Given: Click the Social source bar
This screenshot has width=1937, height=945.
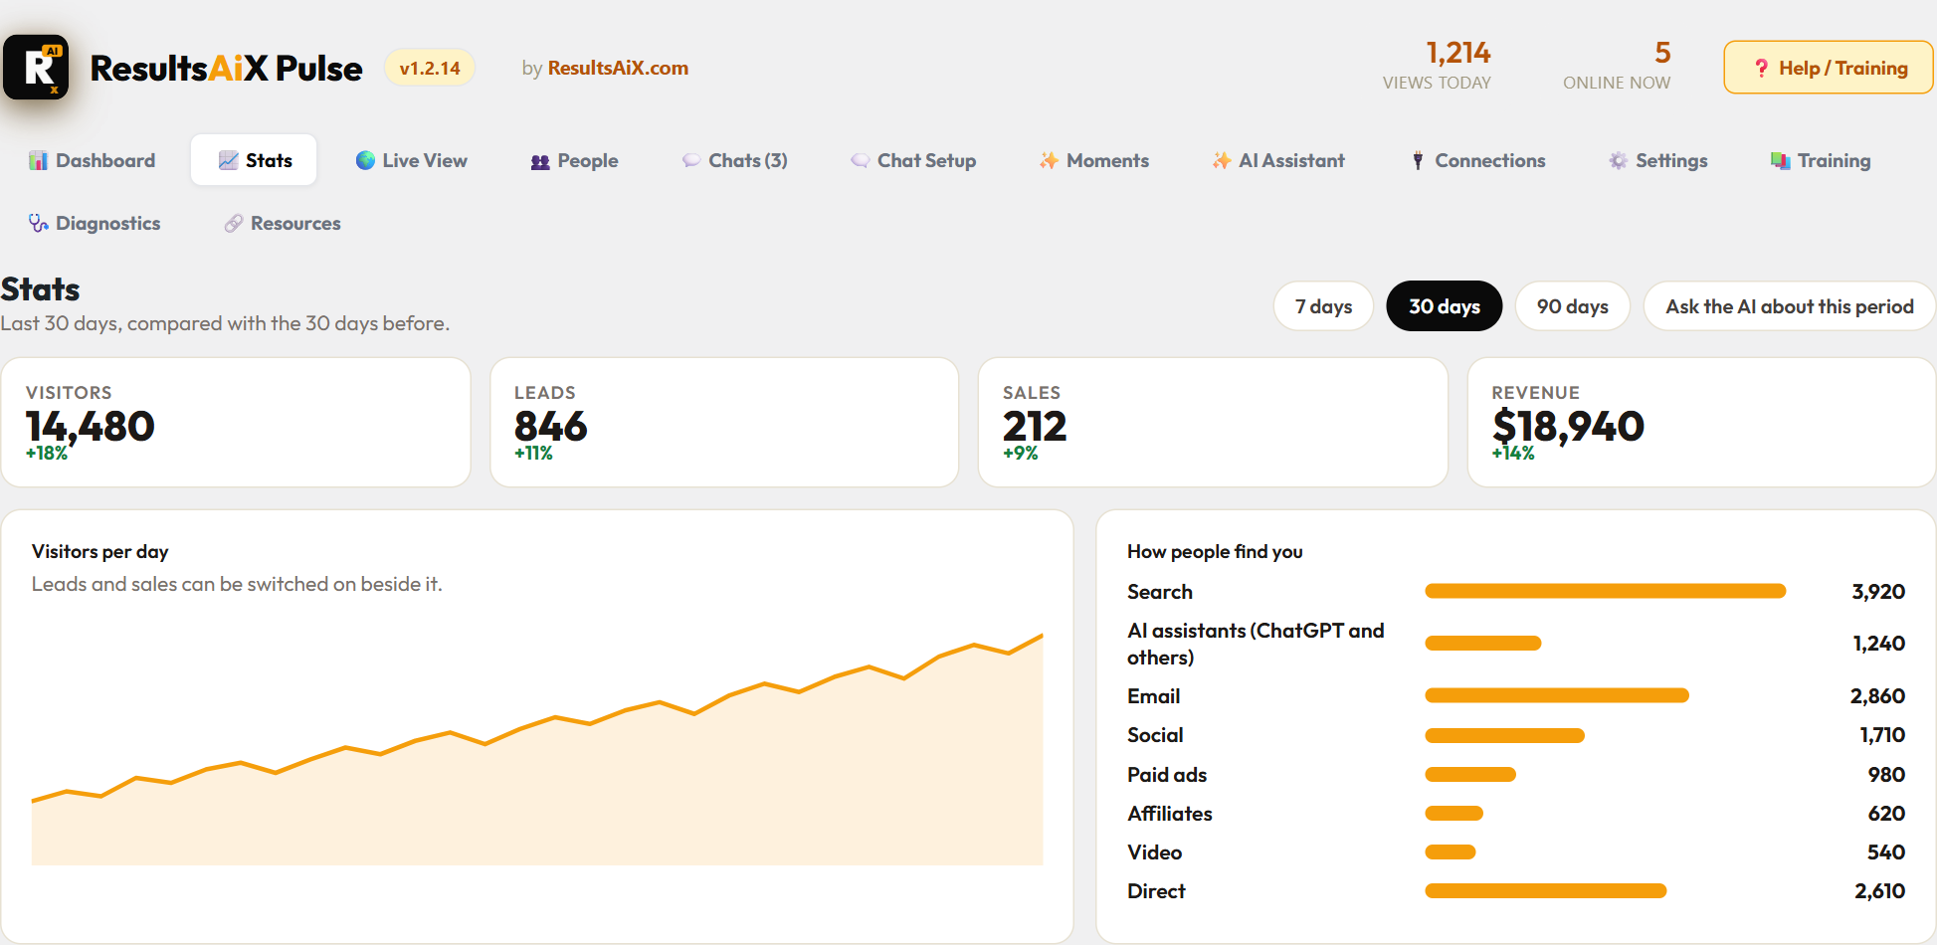Looking at the screenshot, I should [1505, 735].
